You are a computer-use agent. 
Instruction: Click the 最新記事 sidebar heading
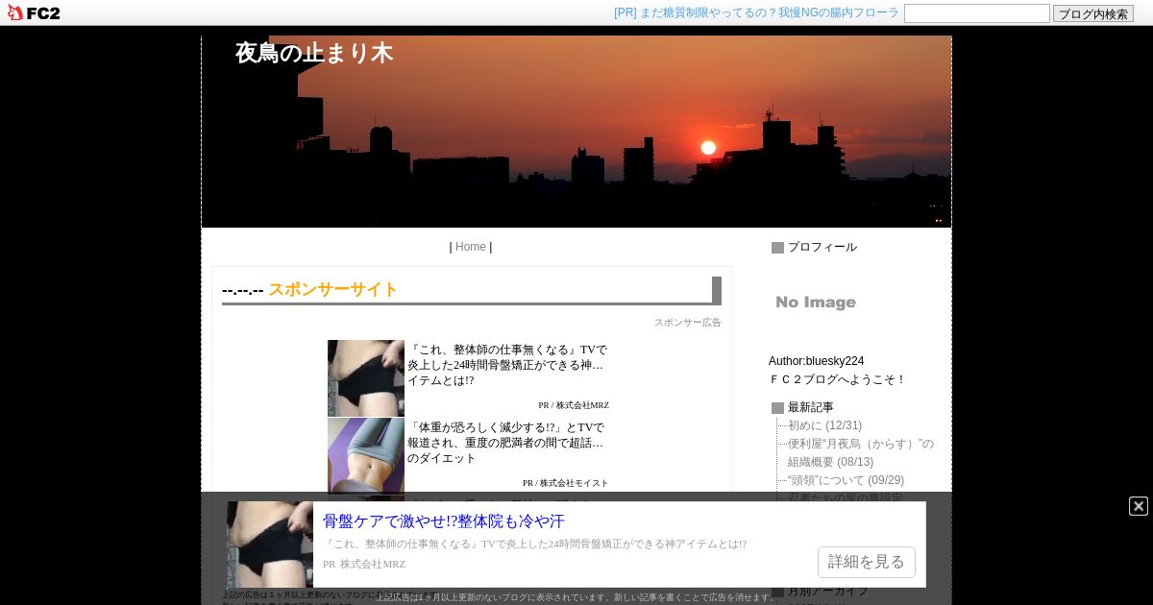(811, 407)
